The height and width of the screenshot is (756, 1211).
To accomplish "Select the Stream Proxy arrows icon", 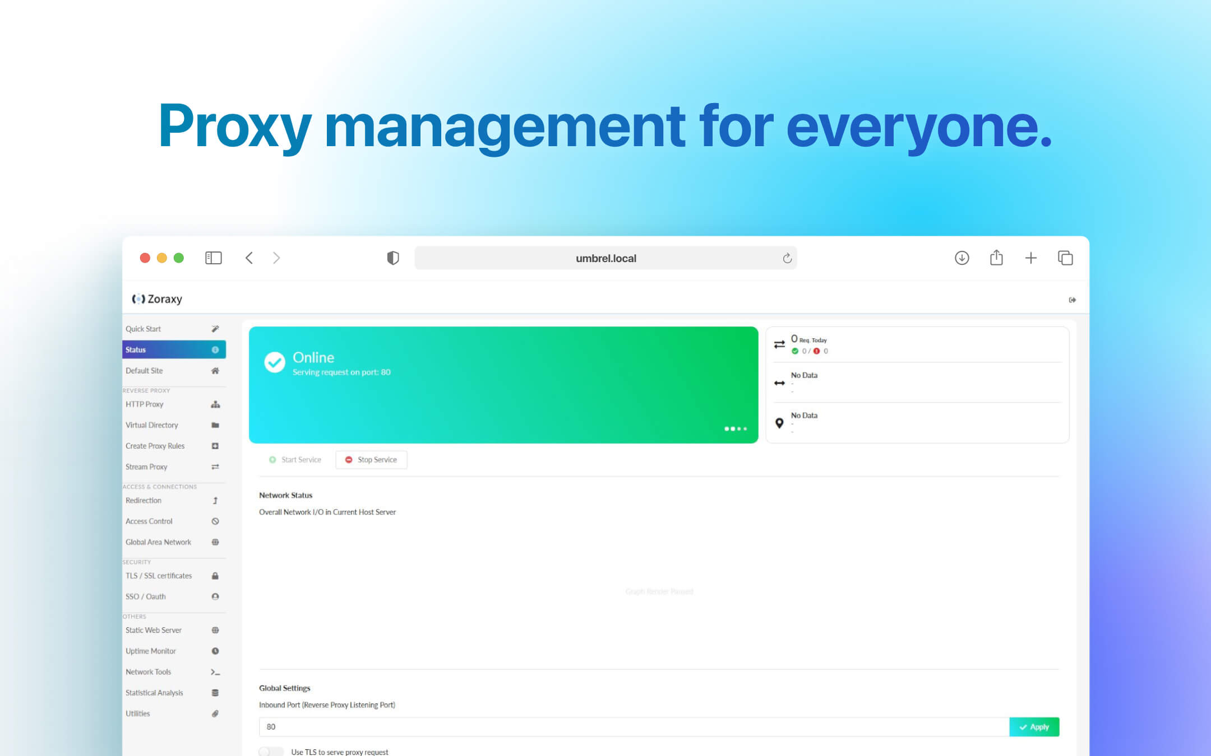I will pyautogui.click(x=215, y=466).
